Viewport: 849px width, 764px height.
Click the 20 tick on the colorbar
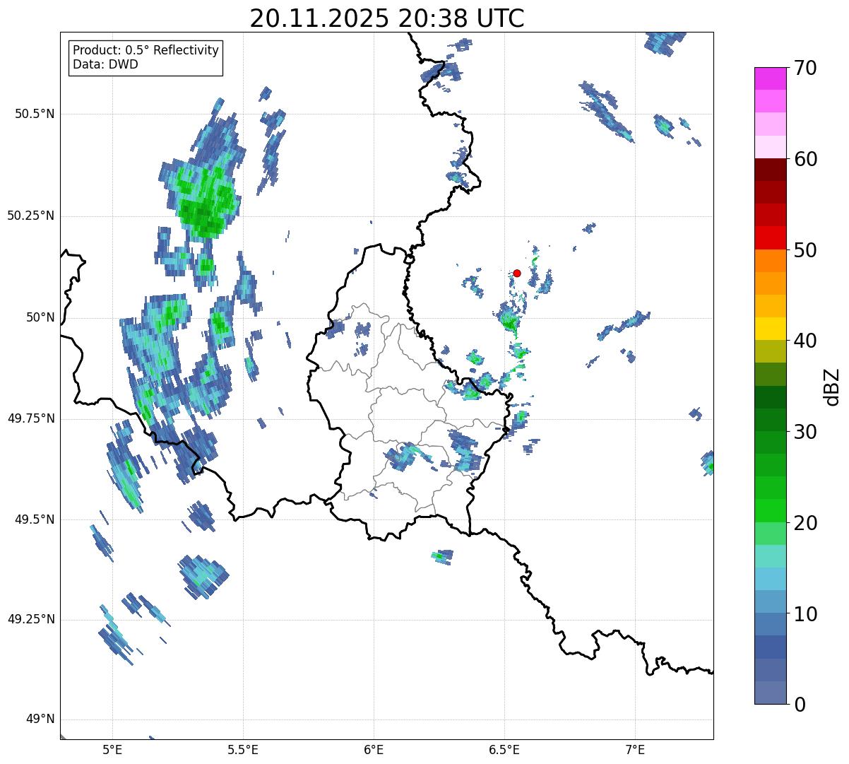tap(805, 523)
